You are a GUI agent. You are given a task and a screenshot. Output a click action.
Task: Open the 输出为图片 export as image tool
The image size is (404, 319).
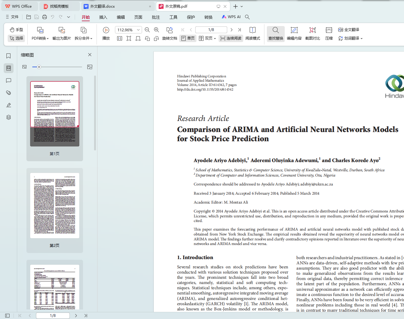coord(62,33)
